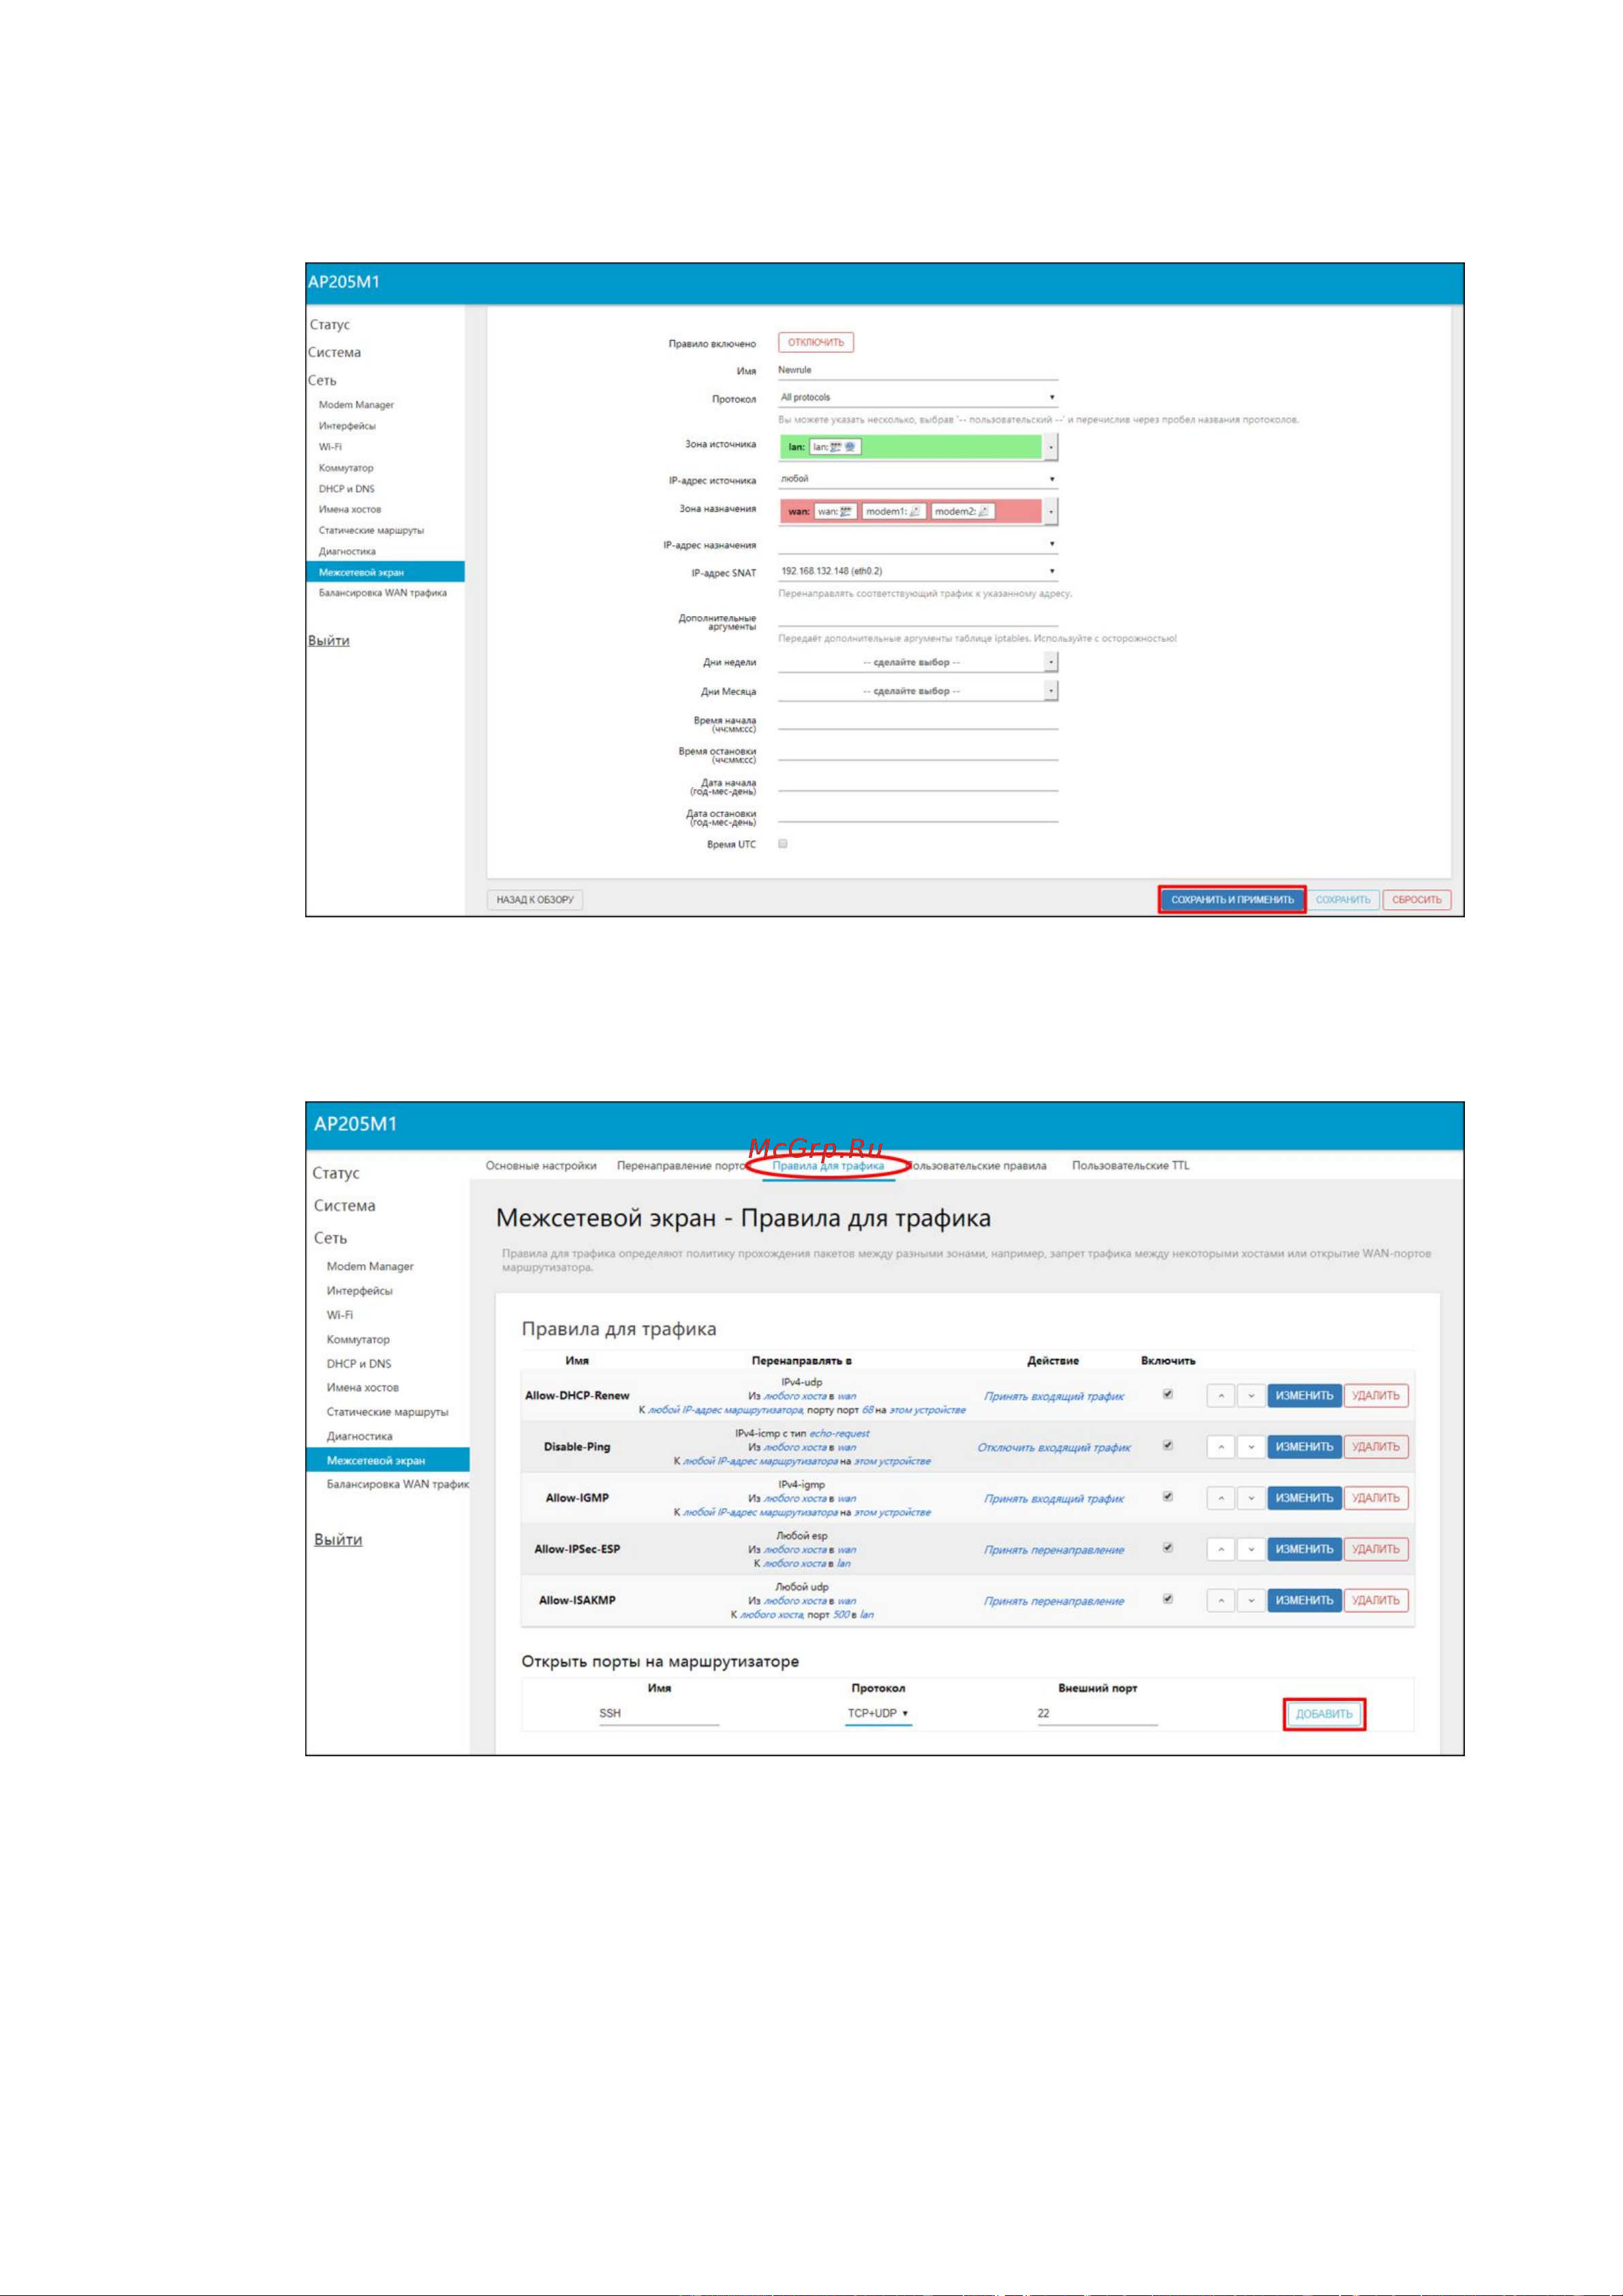1623x2296 pixels.
Task: Expand the Зона назначения zone selector
Action: coord(1051,511)
